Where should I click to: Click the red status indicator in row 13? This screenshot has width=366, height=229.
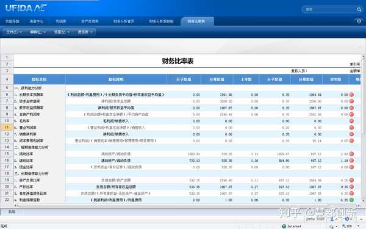click(x=351, y=140)
